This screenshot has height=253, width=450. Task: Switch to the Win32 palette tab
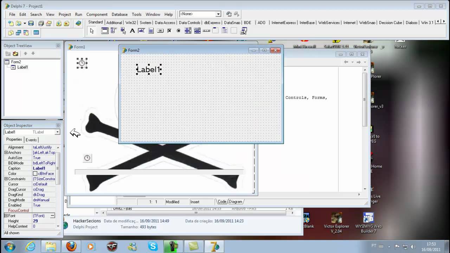[131, 22]
